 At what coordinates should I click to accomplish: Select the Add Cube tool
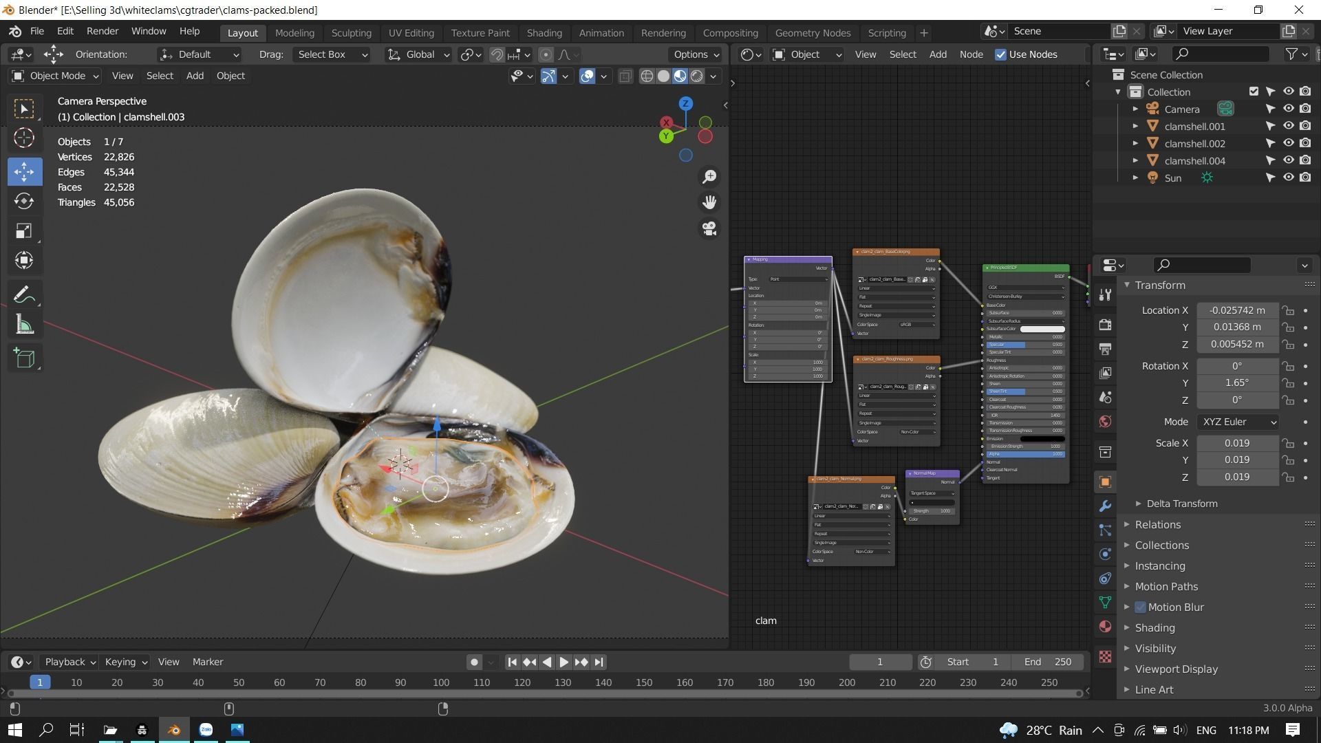24,358
